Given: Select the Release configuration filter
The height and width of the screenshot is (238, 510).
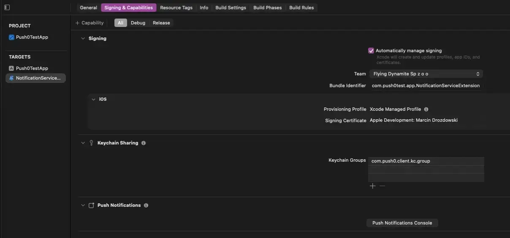Looking at the screenshot, I should pos(161,23).
